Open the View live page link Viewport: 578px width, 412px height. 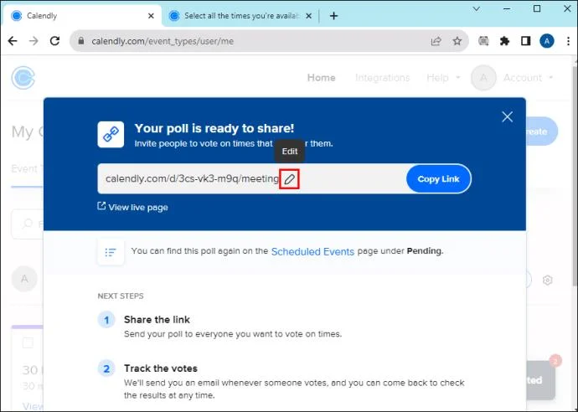pos(132,207)
